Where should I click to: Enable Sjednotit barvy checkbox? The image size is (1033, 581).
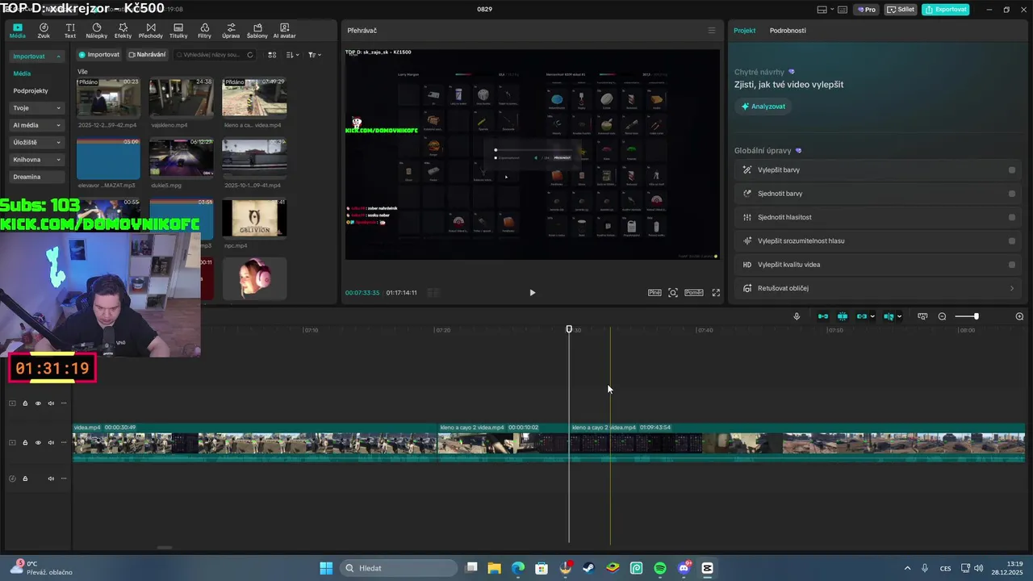point(1012,194)
